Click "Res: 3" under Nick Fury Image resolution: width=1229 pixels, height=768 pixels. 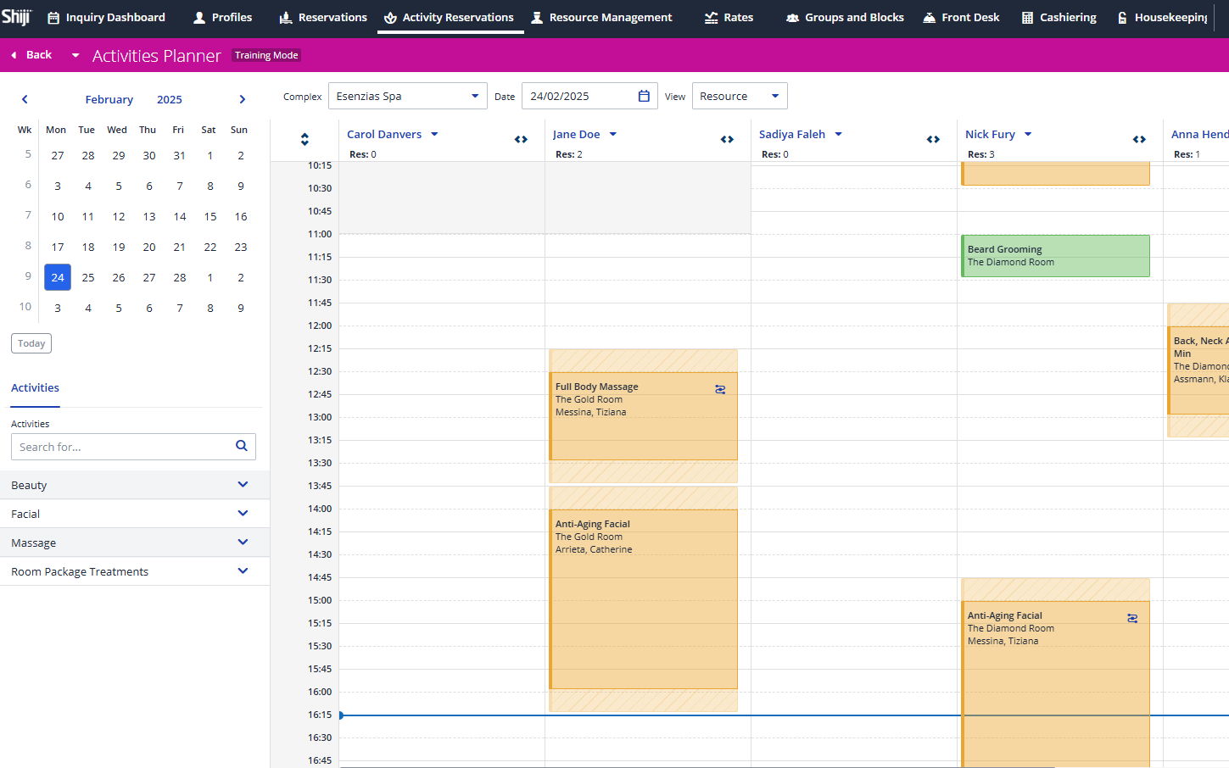[x=981, y=154]
